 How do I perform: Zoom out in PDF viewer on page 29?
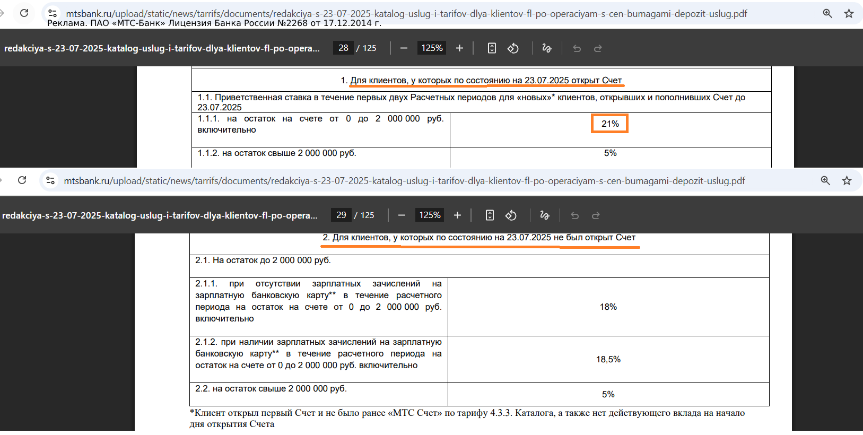pos(402,215)
